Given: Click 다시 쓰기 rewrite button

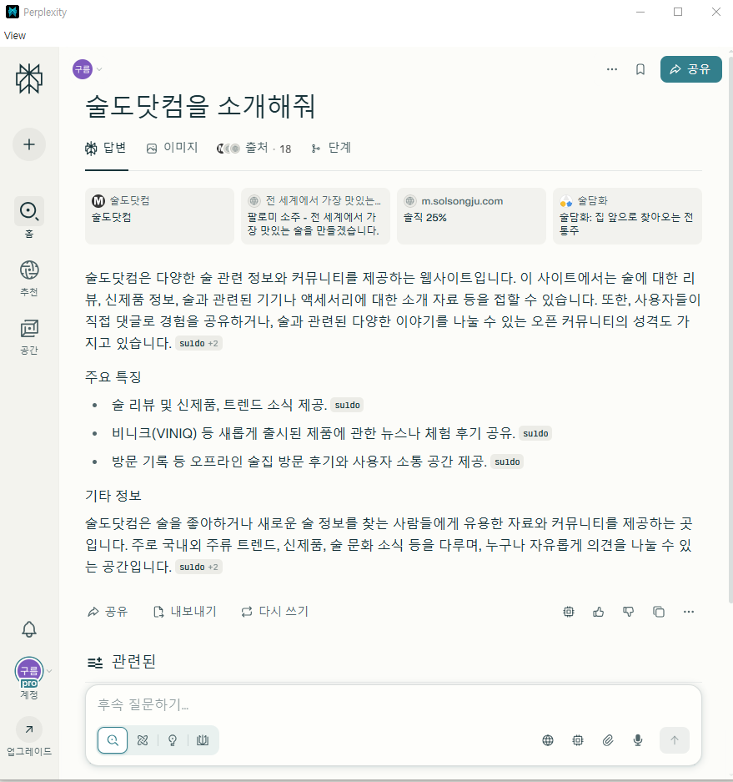Looking at the screenshot, I should [274, 612].
